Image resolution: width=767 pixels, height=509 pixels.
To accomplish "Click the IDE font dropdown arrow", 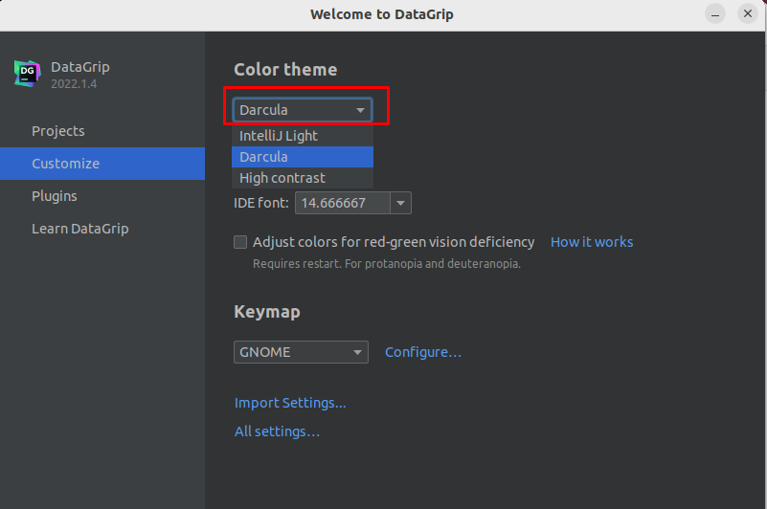I will (x=400, y=203).
